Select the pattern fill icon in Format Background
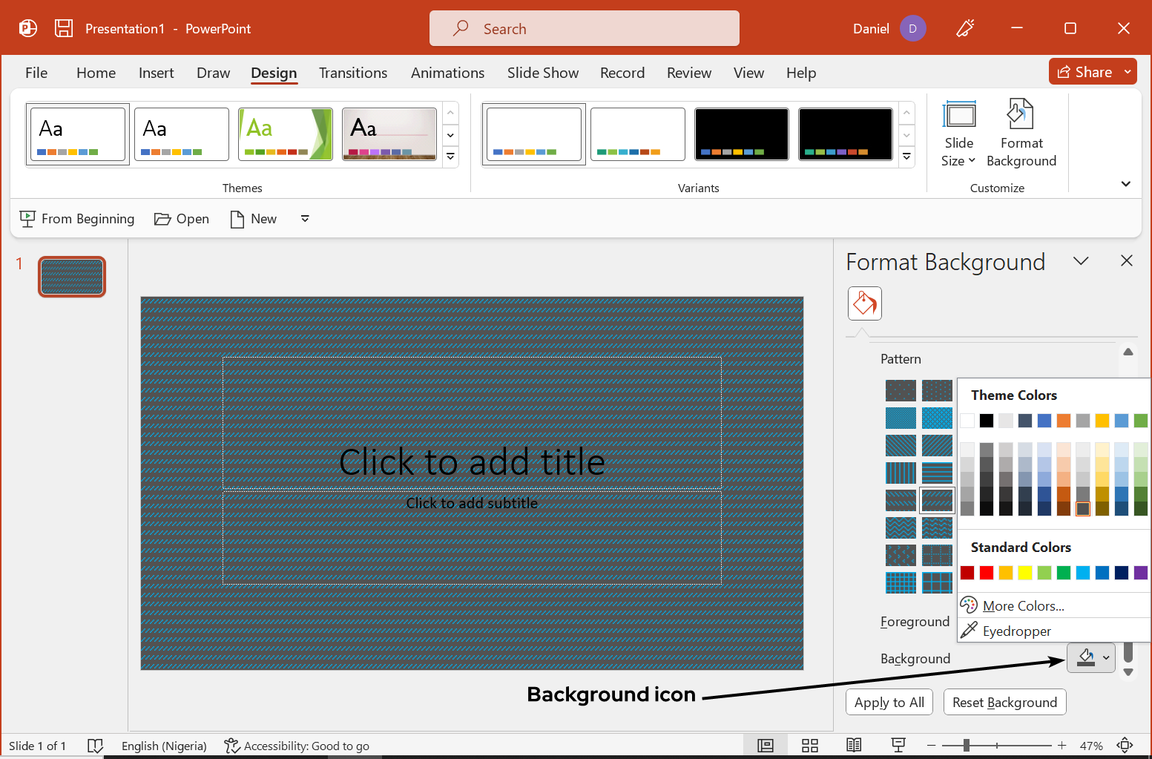The width and height of the screenshot is (1152, 759). coord(864,303)
